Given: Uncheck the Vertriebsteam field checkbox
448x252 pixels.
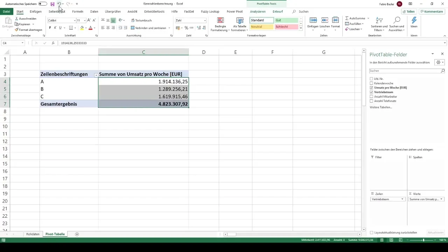Looking at the screenshot, I should (x=371, y=92).
